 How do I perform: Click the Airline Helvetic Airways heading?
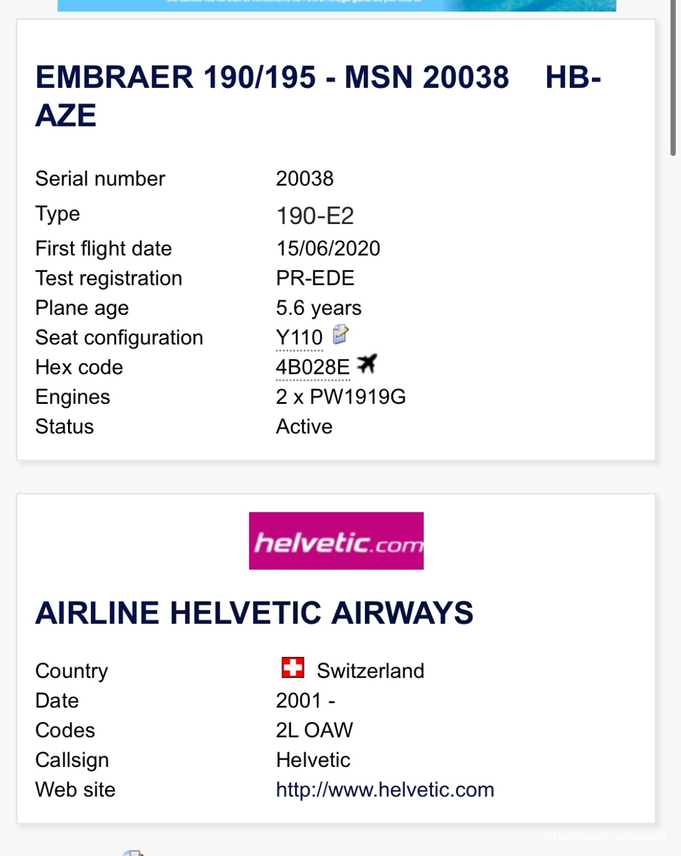coord(254,613)
